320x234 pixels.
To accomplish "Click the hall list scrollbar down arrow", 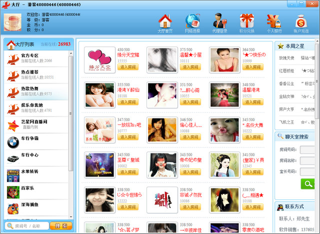I will [x=71, y=216].
